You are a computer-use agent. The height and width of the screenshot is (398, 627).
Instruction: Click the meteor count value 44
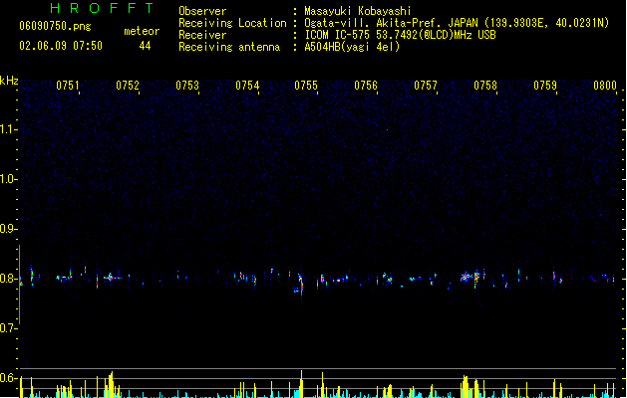[x=145, y=46]
